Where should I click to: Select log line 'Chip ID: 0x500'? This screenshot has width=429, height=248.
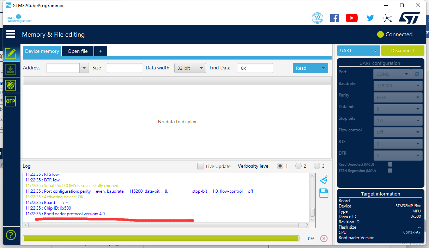pos(48,208)
